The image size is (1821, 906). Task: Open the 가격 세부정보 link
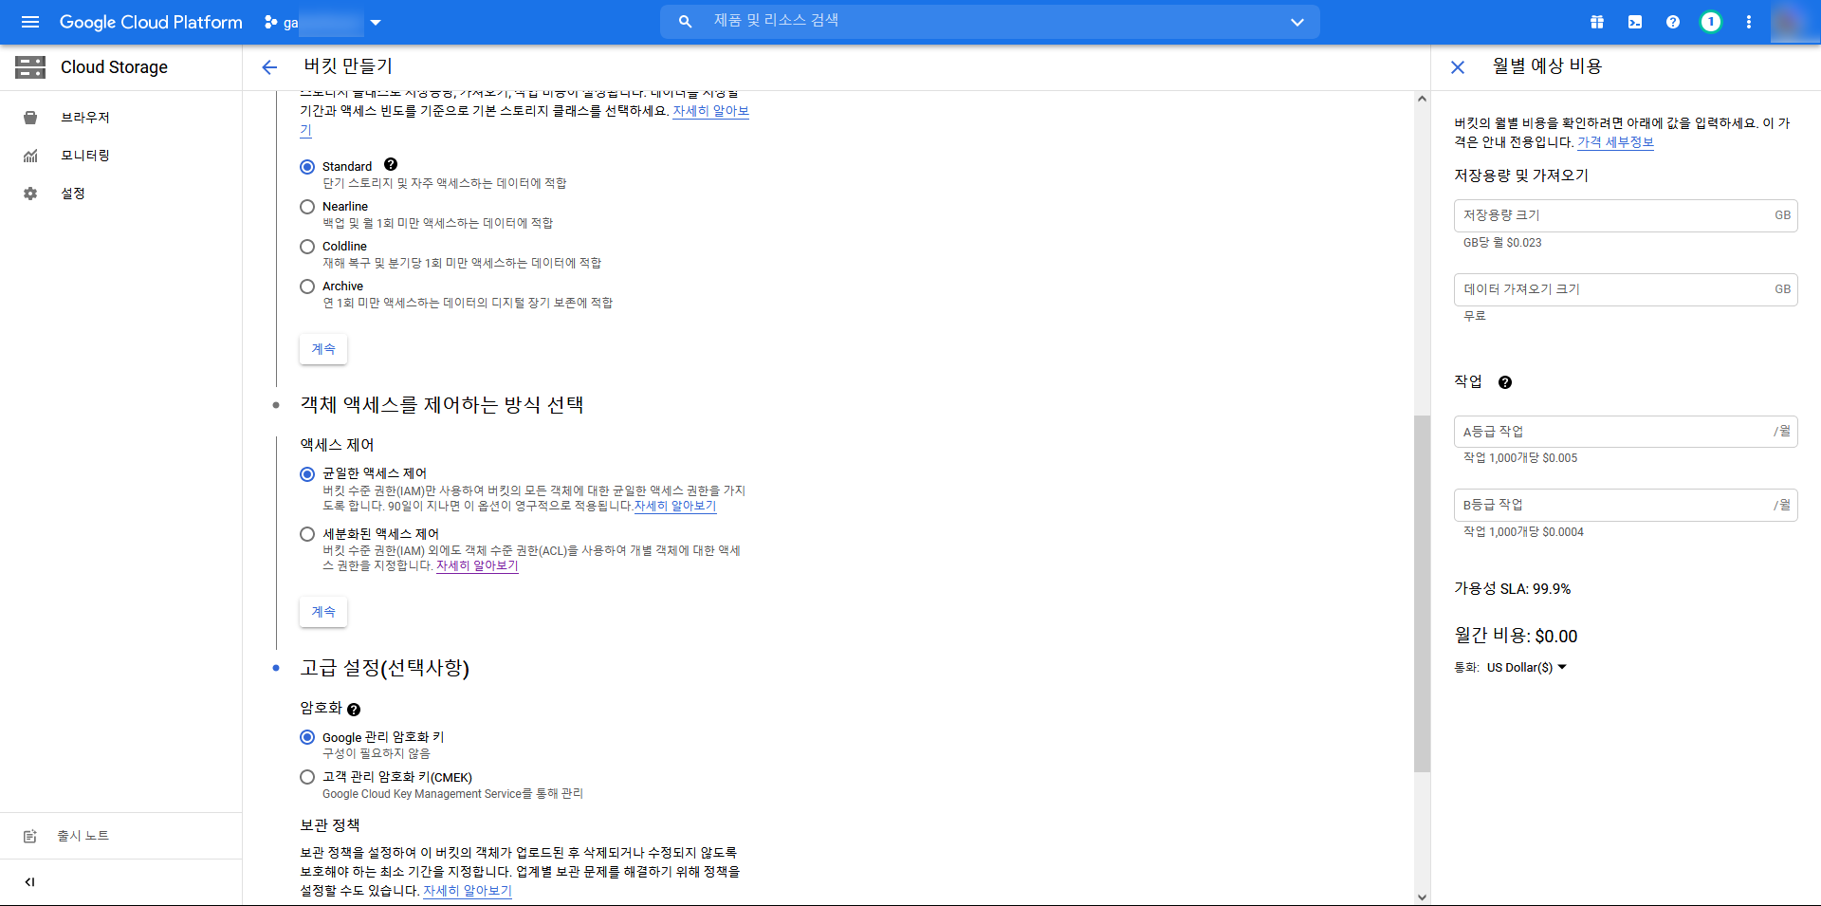coord(1615,142)
